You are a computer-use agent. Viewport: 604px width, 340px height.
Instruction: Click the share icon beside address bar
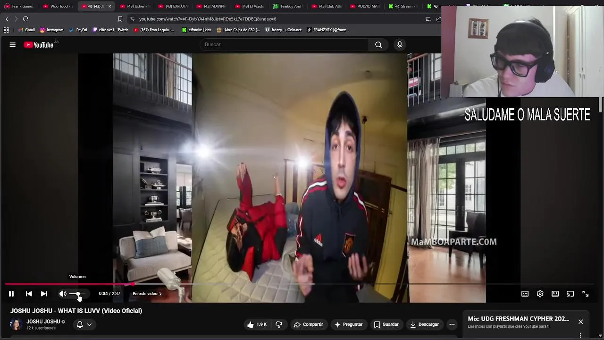[x=438, y=19]
